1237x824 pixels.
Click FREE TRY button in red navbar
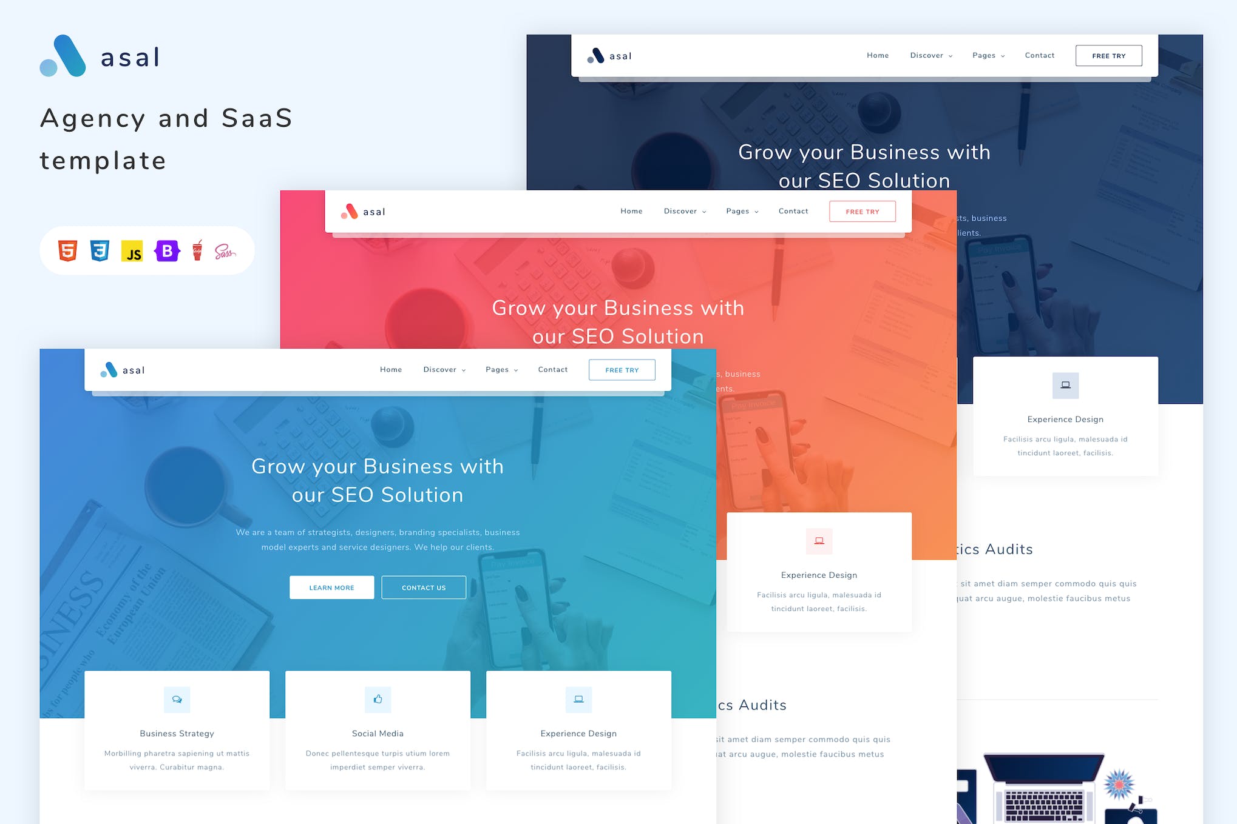(861, 212)
